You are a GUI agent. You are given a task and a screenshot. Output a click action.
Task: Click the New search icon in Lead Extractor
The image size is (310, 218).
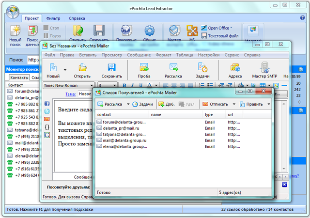pyautogui.click(x=15, y=31)
